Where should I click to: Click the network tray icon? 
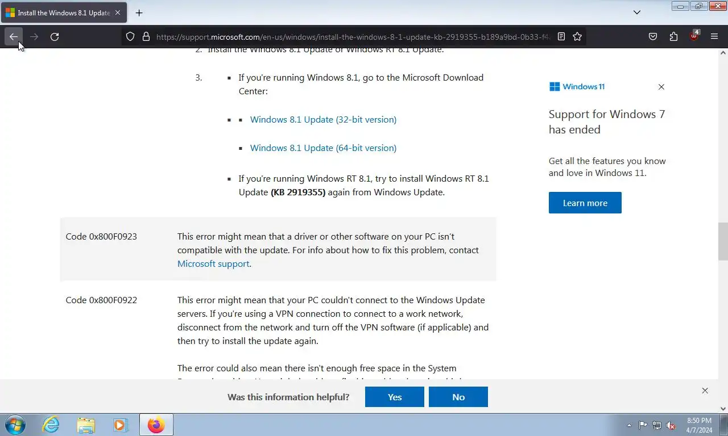click(x=657, y=425)
